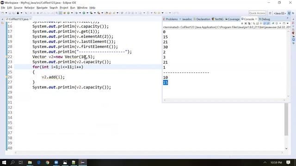Minimize the Console view panel
This screenshot has width=296, height=166.
pos(287,18)
